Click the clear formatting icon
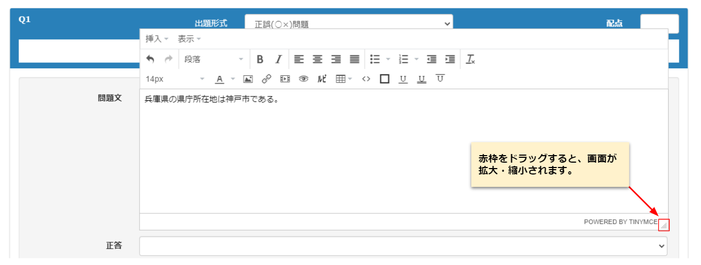 coord(470,59)
